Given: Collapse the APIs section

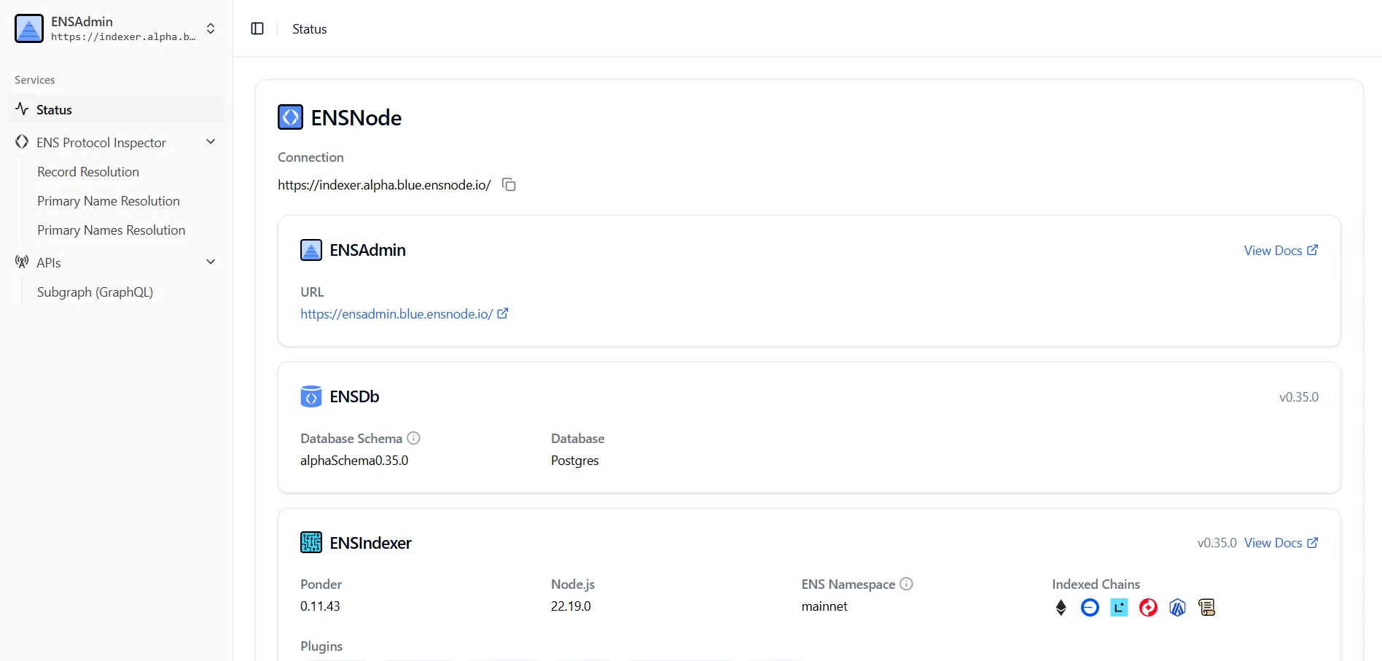Looking at the screenshot, I should click(211, 262).
